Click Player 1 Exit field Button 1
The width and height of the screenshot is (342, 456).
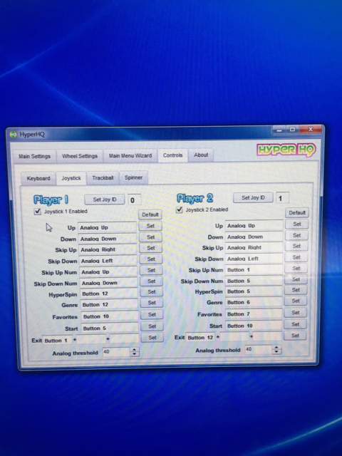(57, 341)
